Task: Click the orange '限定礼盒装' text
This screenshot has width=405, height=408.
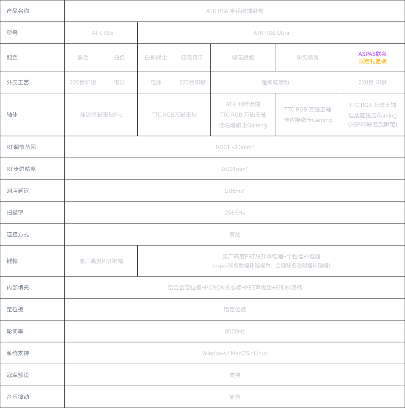Action: 372,61
